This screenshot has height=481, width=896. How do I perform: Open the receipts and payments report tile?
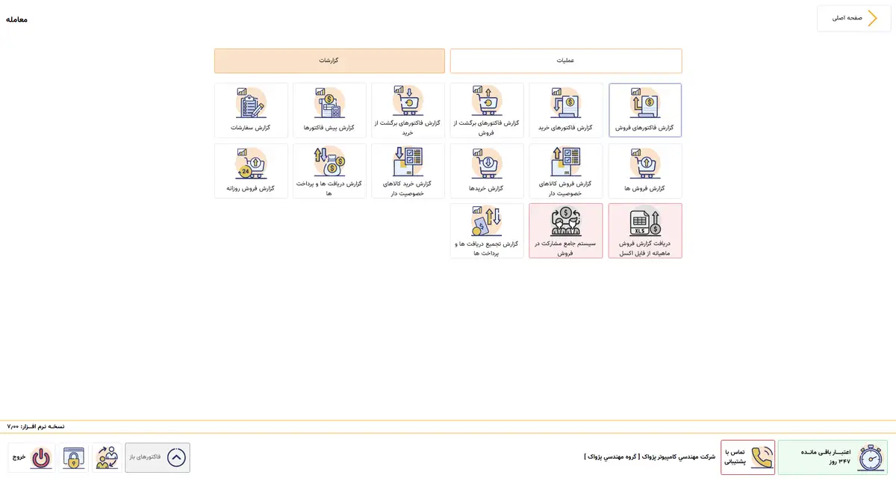329,170
